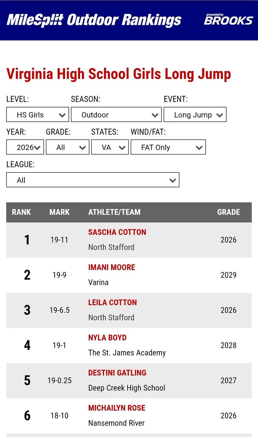Open Destini Gatling's athlete page
The image size is (258, 437).
tap(117, 373)
